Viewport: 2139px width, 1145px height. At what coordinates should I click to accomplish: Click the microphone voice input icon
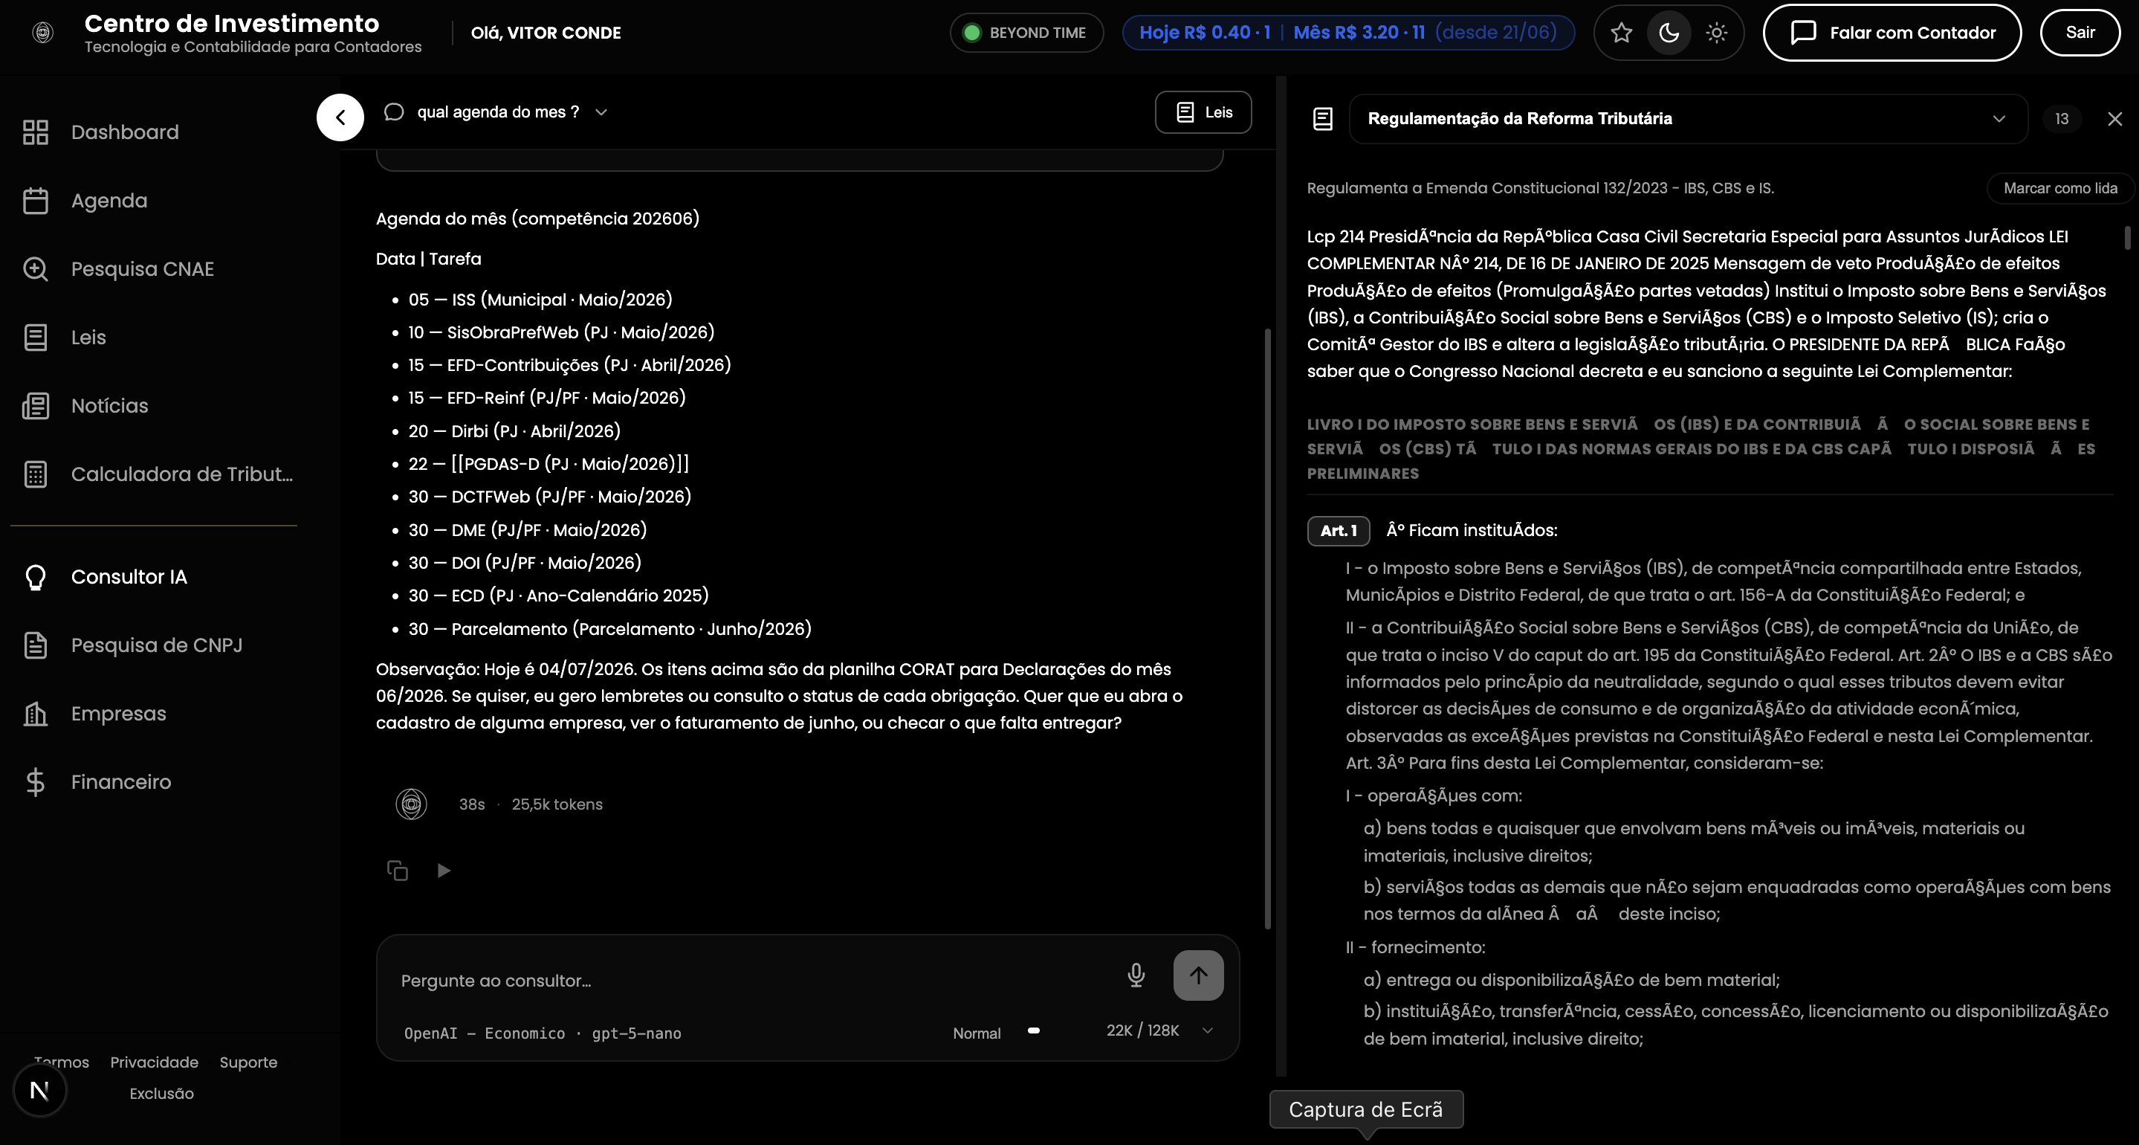pyautogui.click(x=1136, y=975)
